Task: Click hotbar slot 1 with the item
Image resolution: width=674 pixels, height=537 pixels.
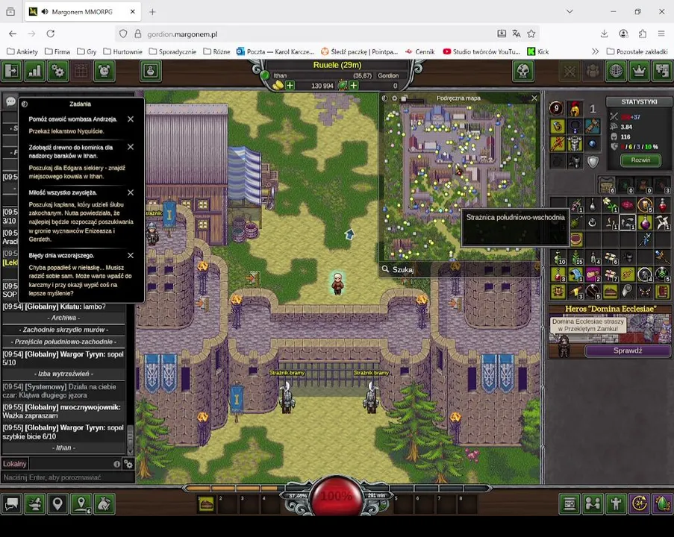Action: coord(206,503)
